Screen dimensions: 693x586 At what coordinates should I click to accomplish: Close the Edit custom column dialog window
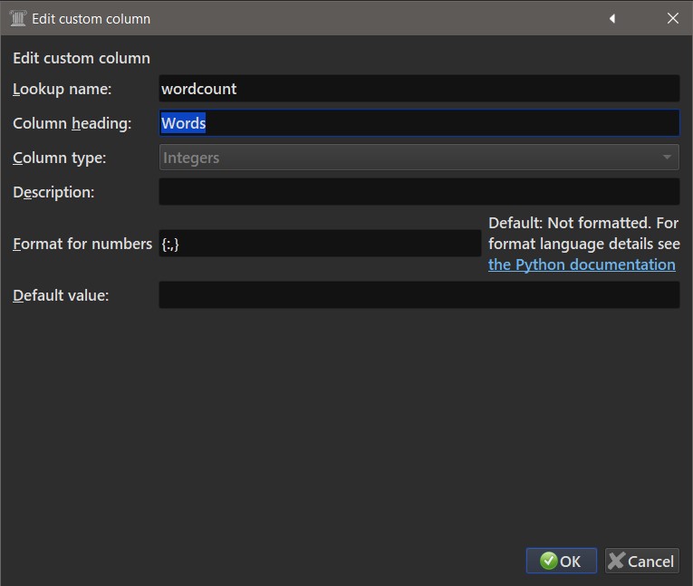[x=673, y=18]
